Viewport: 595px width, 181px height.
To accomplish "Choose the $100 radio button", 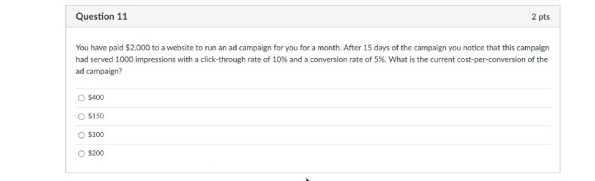I will click(81, 135).
